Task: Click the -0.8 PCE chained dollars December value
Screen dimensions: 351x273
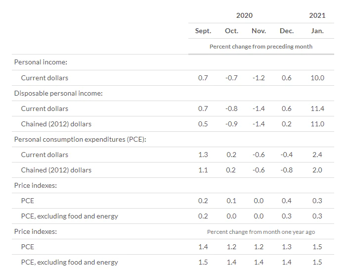Action: (286, 170)
